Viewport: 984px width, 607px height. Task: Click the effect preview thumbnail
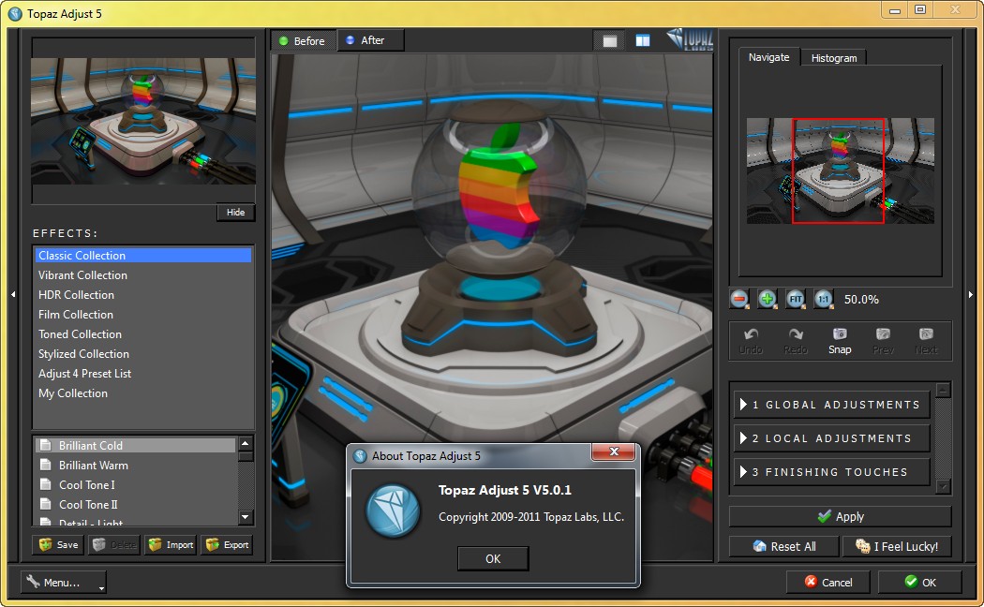(143, 121)
